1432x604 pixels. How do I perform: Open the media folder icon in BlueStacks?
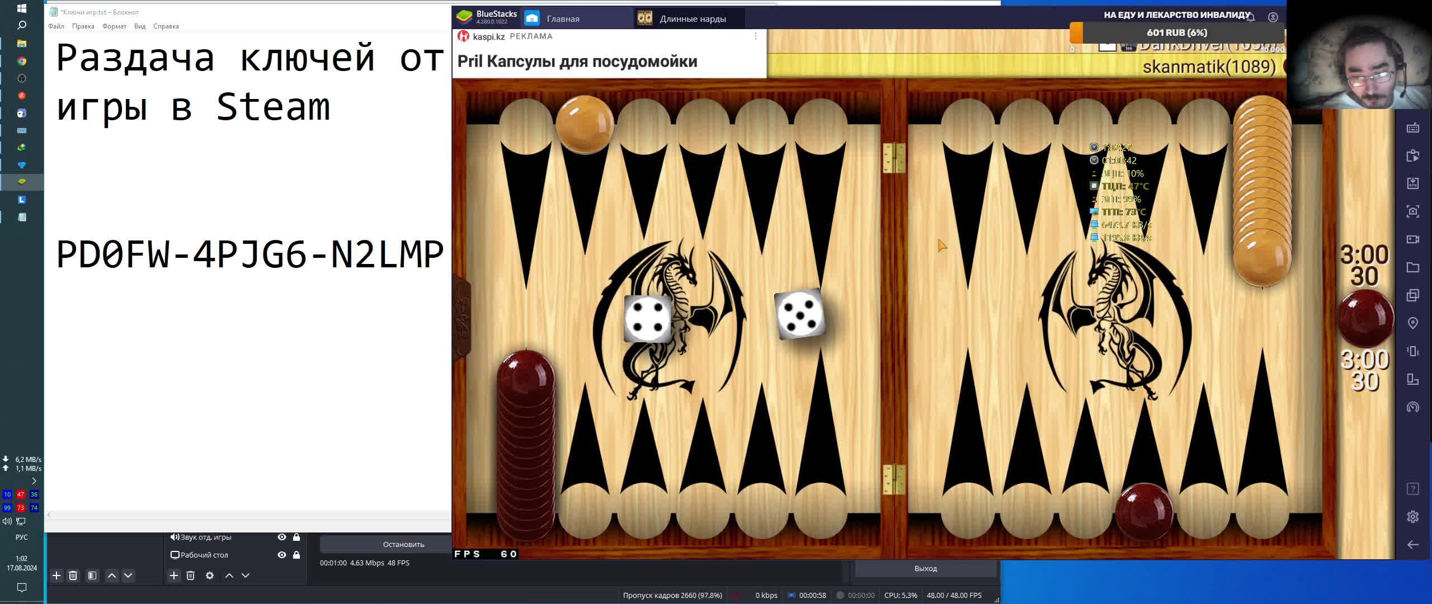click(1412, 267)
